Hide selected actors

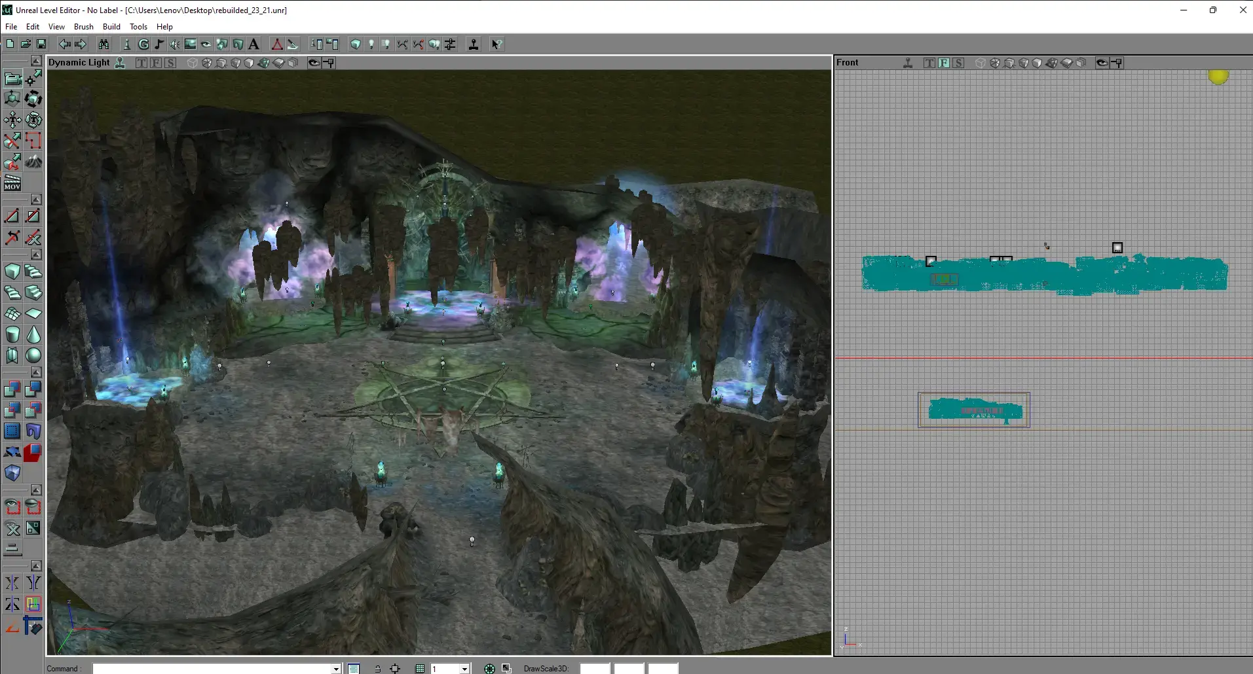[33, 507]
